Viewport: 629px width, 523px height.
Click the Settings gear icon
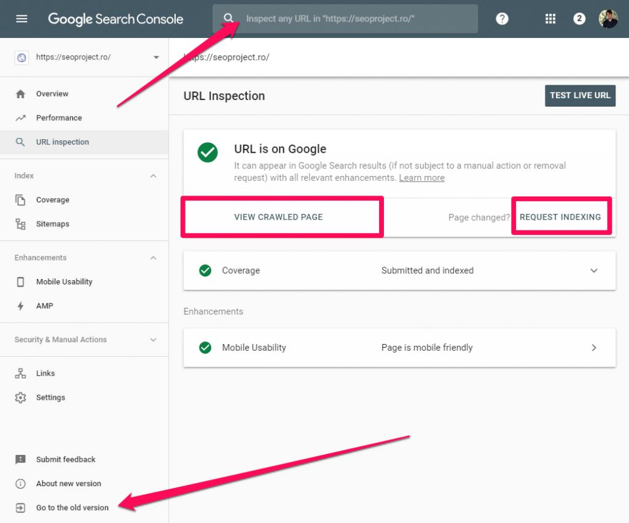click(20, 397)
